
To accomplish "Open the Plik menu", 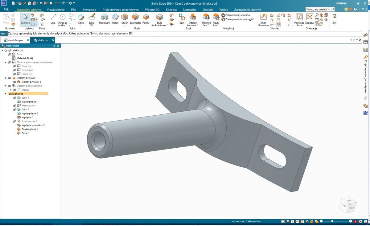I will (6, 10).
